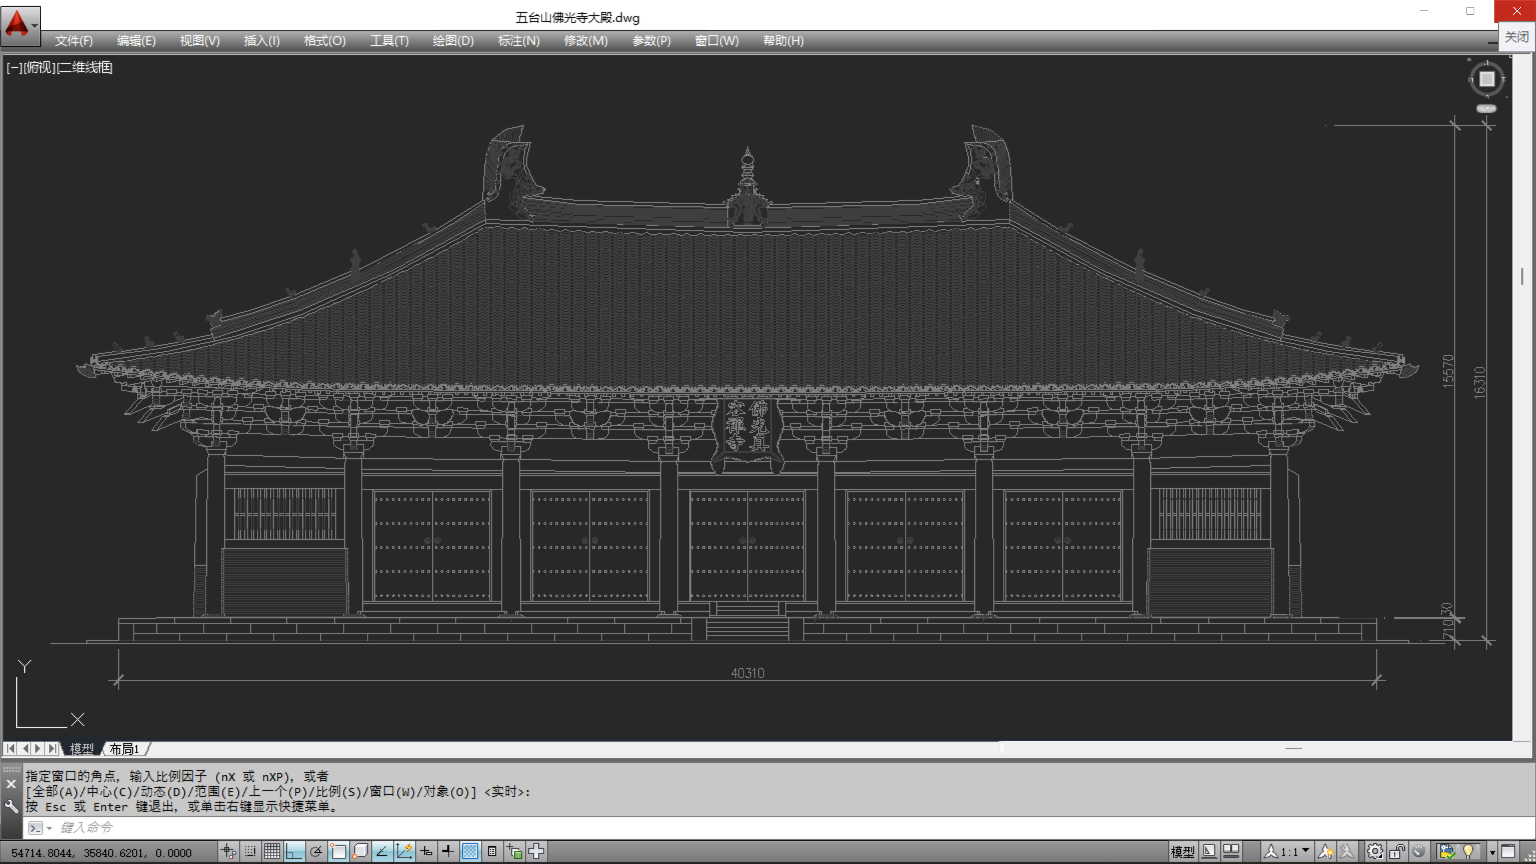Screen dimensions: 1536x864
Task: Click the Dynamic Input status icon
Action: tap(426, 851)
